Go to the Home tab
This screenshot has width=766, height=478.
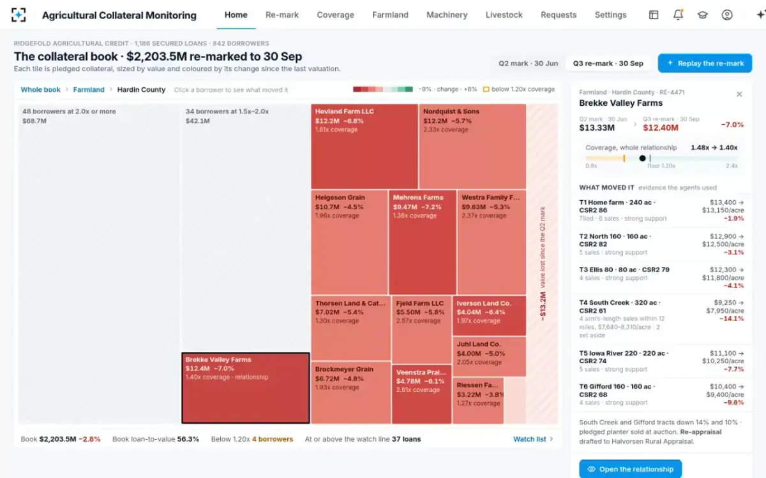236,15
